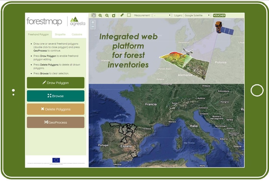Screen dimensions: 269x181
Task: Click the VOUCHER button
Action: tap(219, 15)
